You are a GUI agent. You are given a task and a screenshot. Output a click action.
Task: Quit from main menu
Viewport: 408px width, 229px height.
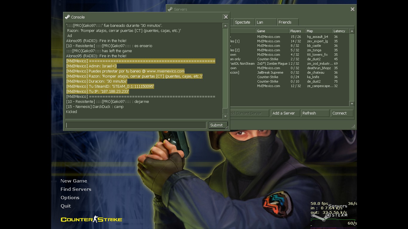click(66, 206)
